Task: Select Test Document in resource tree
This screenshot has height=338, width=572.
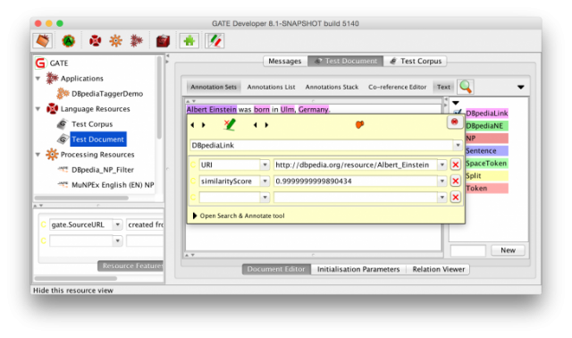Action: 97,139
